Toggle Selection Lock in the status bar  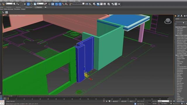pyautogui.click(x=107, y=101)
